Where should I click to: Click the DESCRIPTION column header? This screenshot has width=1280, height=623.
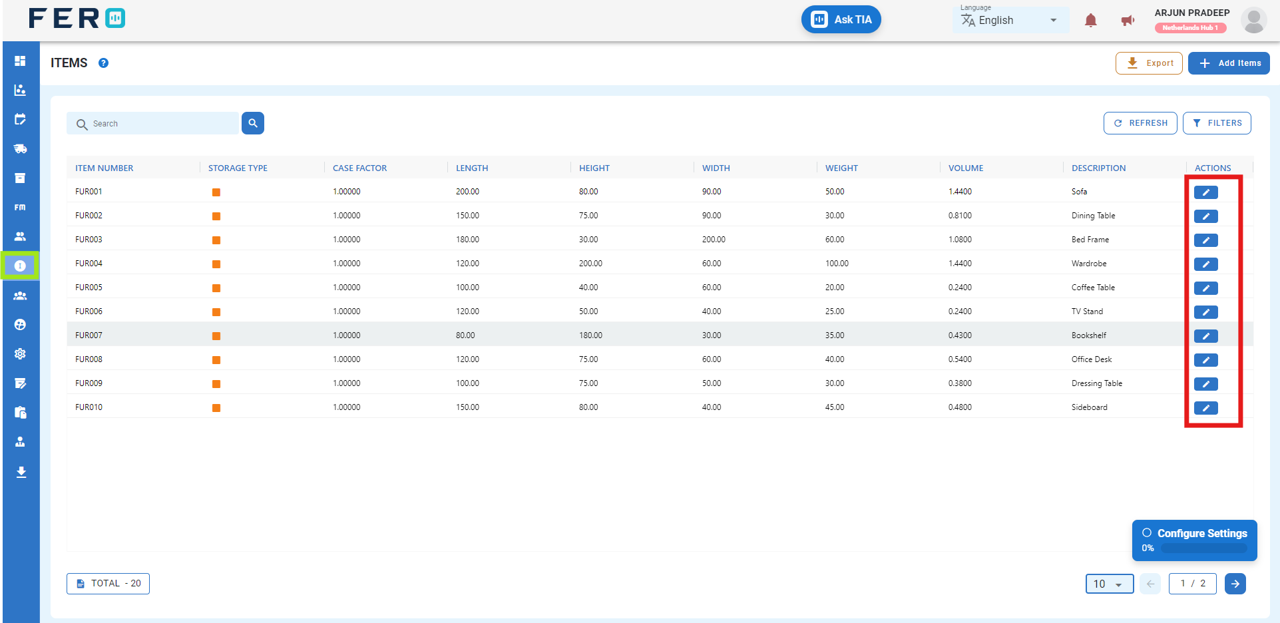point(1099,168)
